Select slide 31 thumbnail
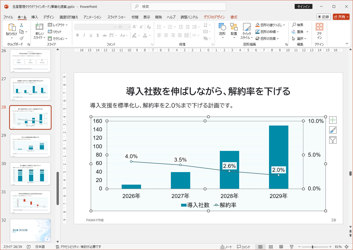The width and height of the screenshot is (353, 250). tap(30, 202)
